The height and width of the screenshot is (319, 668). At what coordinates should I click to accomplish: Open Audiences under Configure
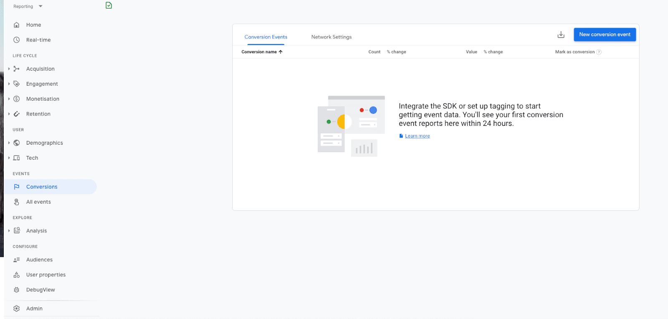click(39, 260)
